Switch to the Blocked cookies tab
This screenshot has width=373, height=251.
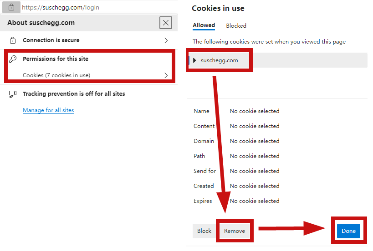[x=236, y=25]
